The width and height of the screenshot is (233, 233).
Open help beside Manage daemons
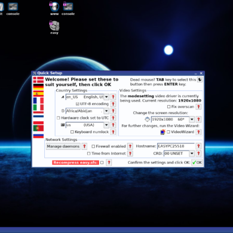(84, 146)
